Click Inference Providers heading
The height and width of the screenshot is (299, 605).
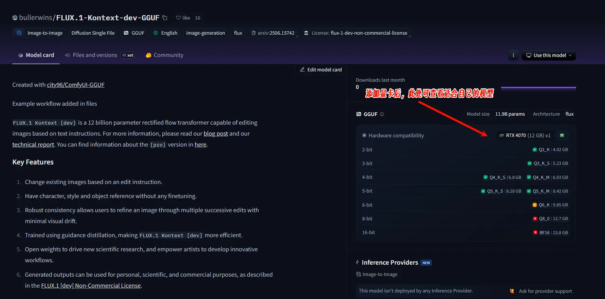click(390, 263)
